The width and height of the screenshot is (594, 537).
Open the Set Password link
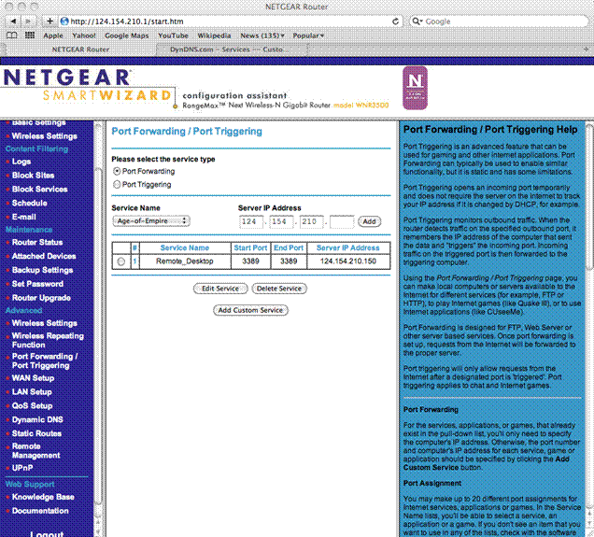coord(37,284)
